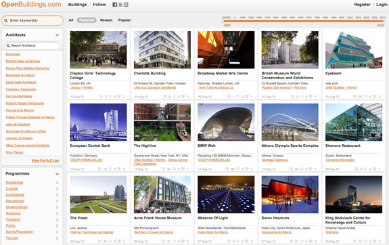Switch to the Popular tab
The height and width of the screenshot is (245, 389).
[124, 20]
